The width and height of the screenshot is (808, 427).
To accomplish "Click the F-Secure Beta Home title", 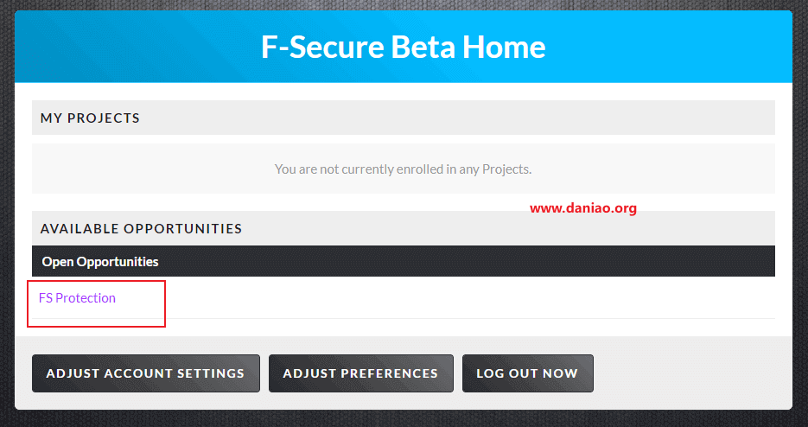I will point(403,47).
